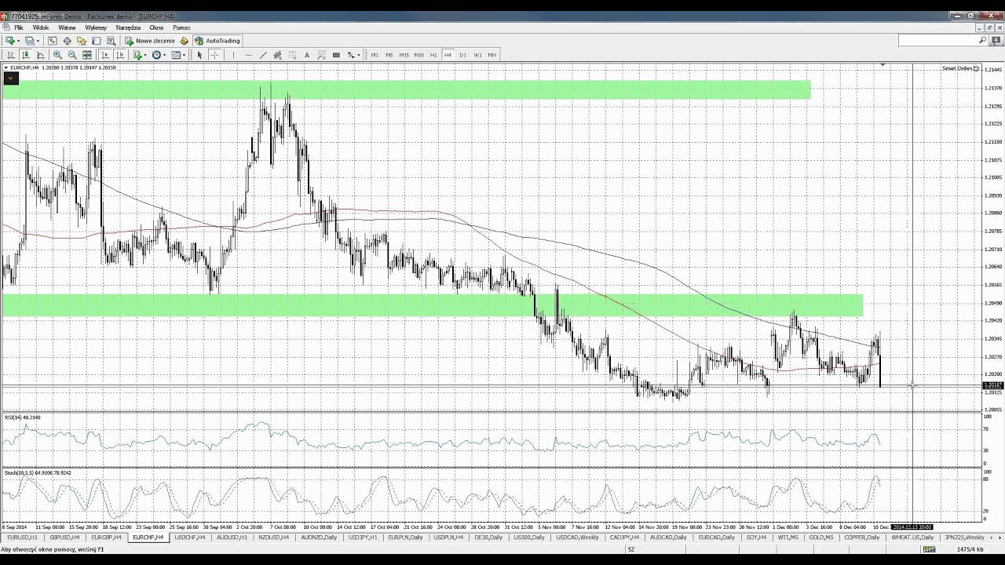
Task: Switch timeframe to H1
Action: point(433,55)
